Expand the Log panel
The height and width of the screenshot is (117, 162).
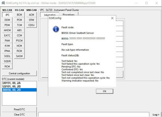click(x=156, y=115)
